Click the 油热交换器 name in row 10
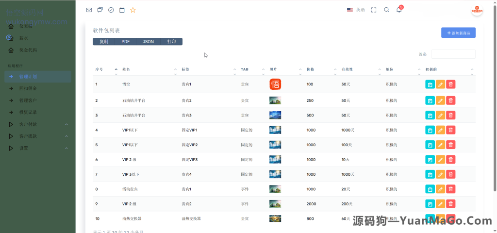 click(132, 219)
